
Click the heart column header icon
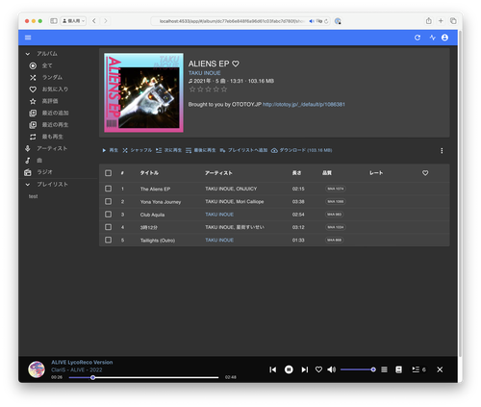[x=425, y=173]
